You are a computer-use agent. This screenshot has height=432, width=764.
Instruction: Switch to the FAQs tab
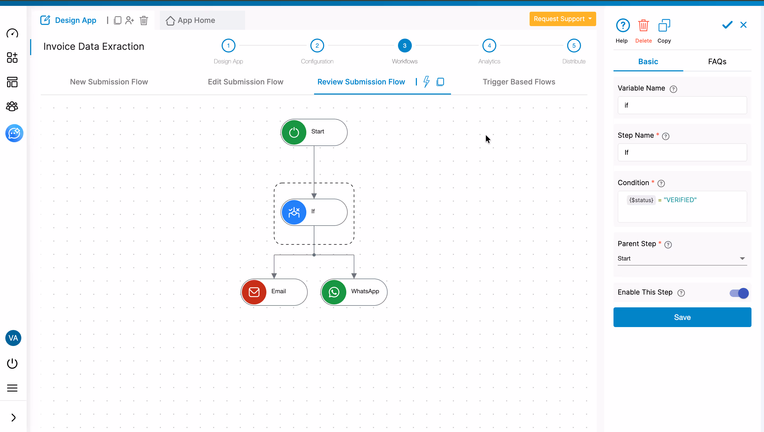click(x=717, y=62)
